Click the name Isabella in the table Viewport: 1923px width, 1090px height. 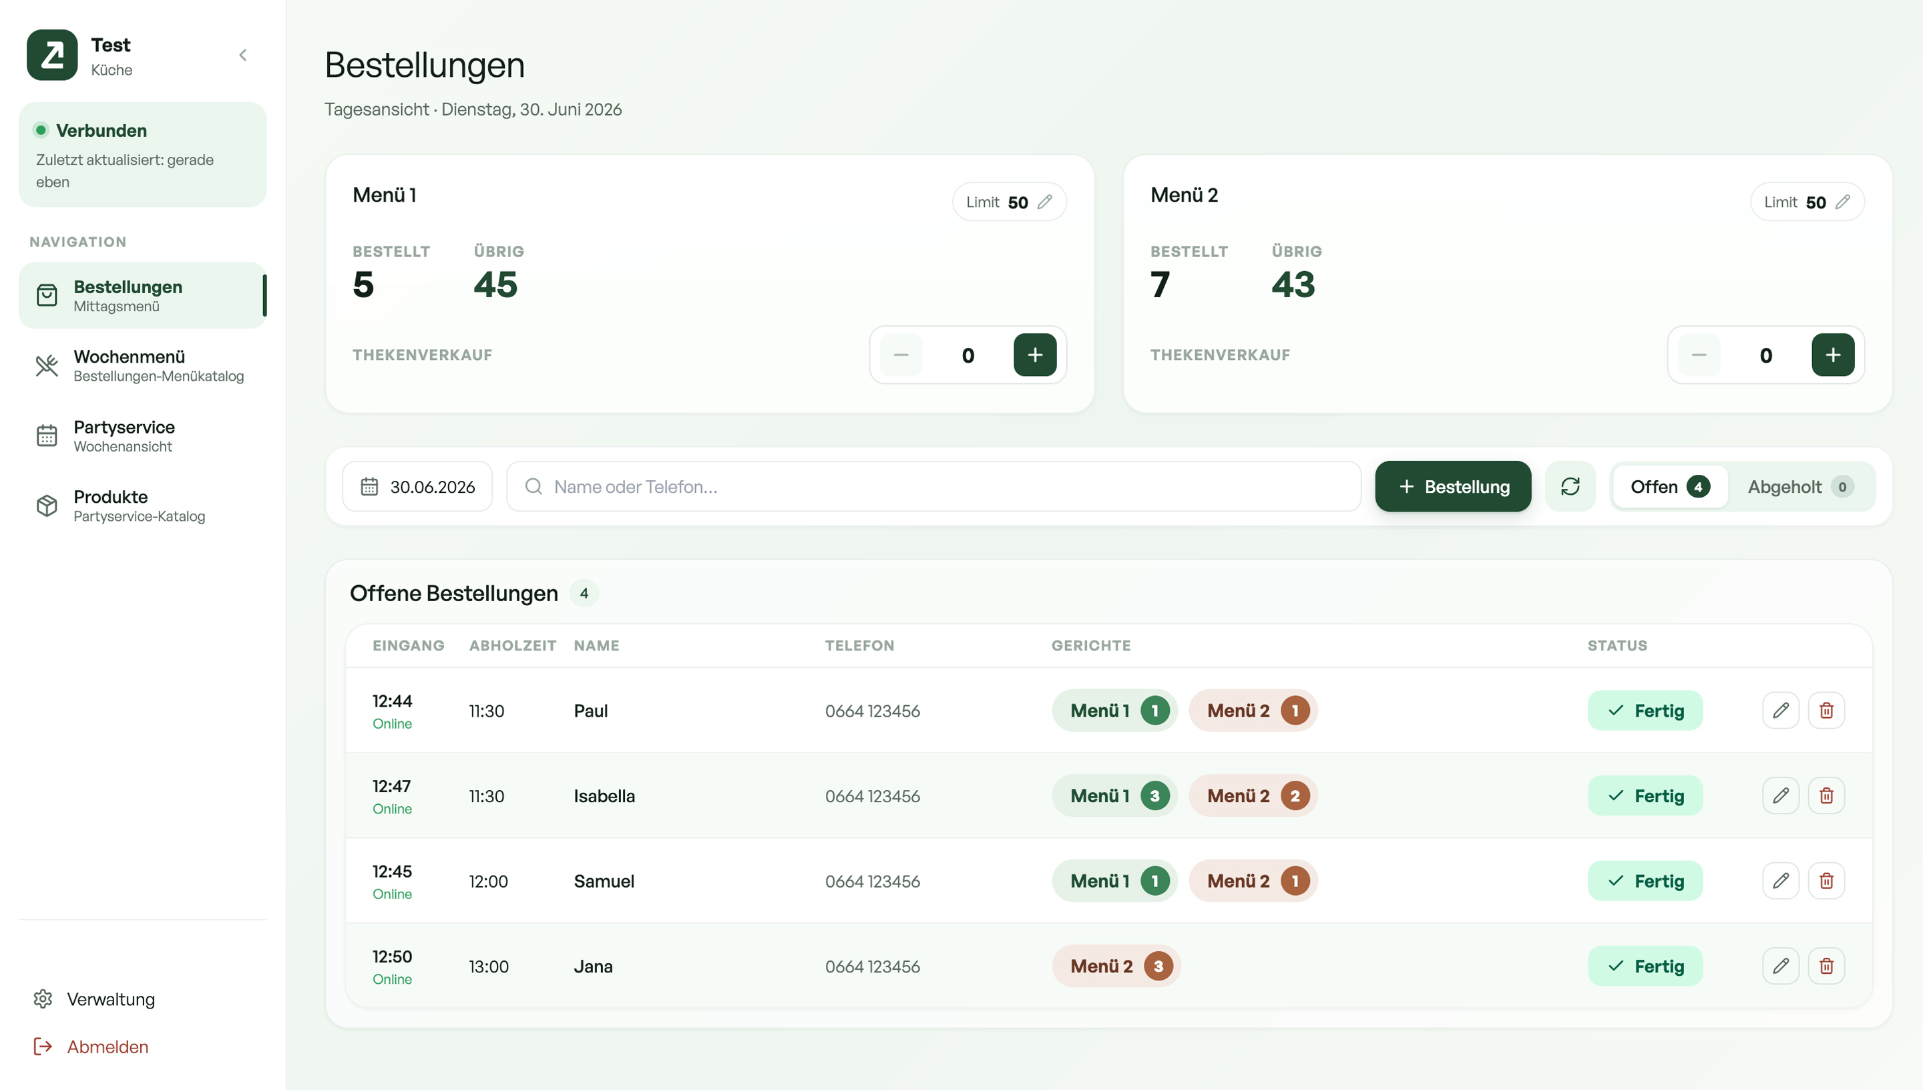(x=604, y=797)
